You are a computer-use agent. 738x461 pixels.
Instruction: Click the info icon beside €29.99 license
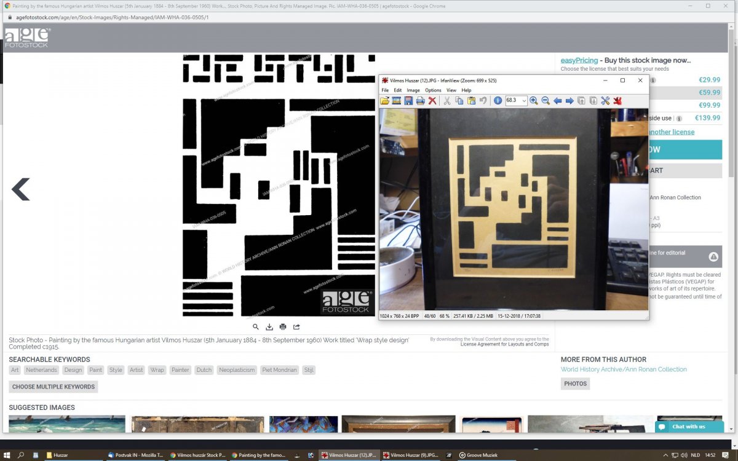(x=653, y=80)
